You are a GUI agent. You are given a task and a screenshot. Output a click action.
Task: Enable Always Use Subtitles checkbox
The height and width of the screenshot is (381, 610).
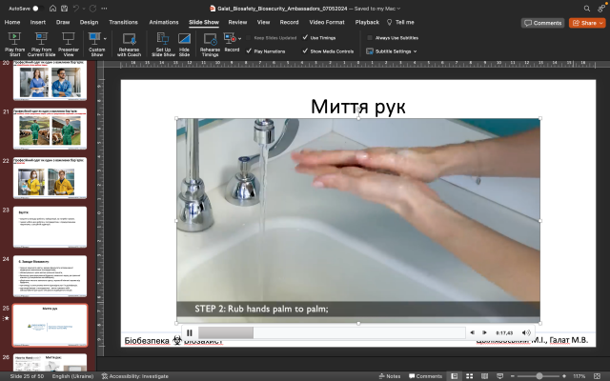coord(368,37)
